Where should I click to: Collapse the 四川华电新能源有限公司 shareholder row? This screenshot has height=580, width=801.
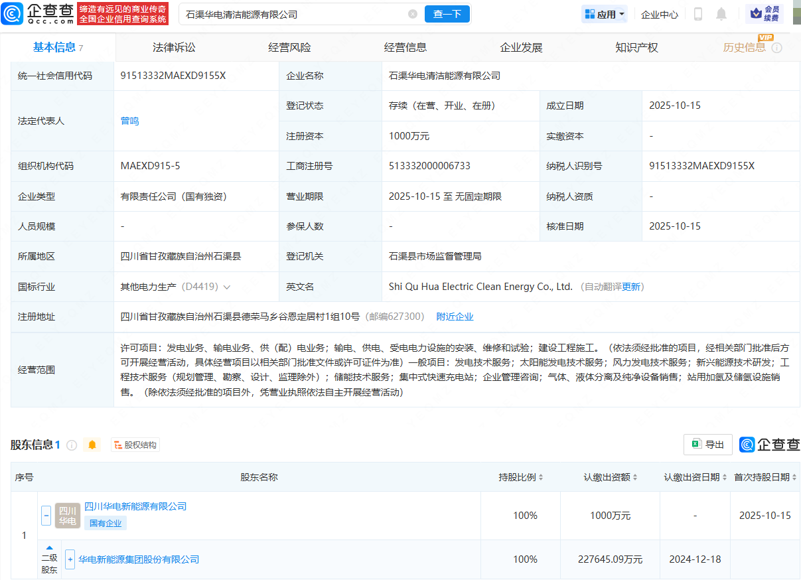[46, 515]
